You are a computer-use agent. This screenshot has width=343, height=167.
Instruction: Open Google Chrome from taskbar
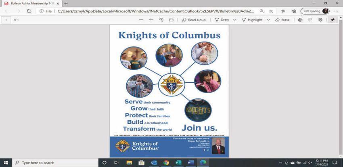click(166, 163)
